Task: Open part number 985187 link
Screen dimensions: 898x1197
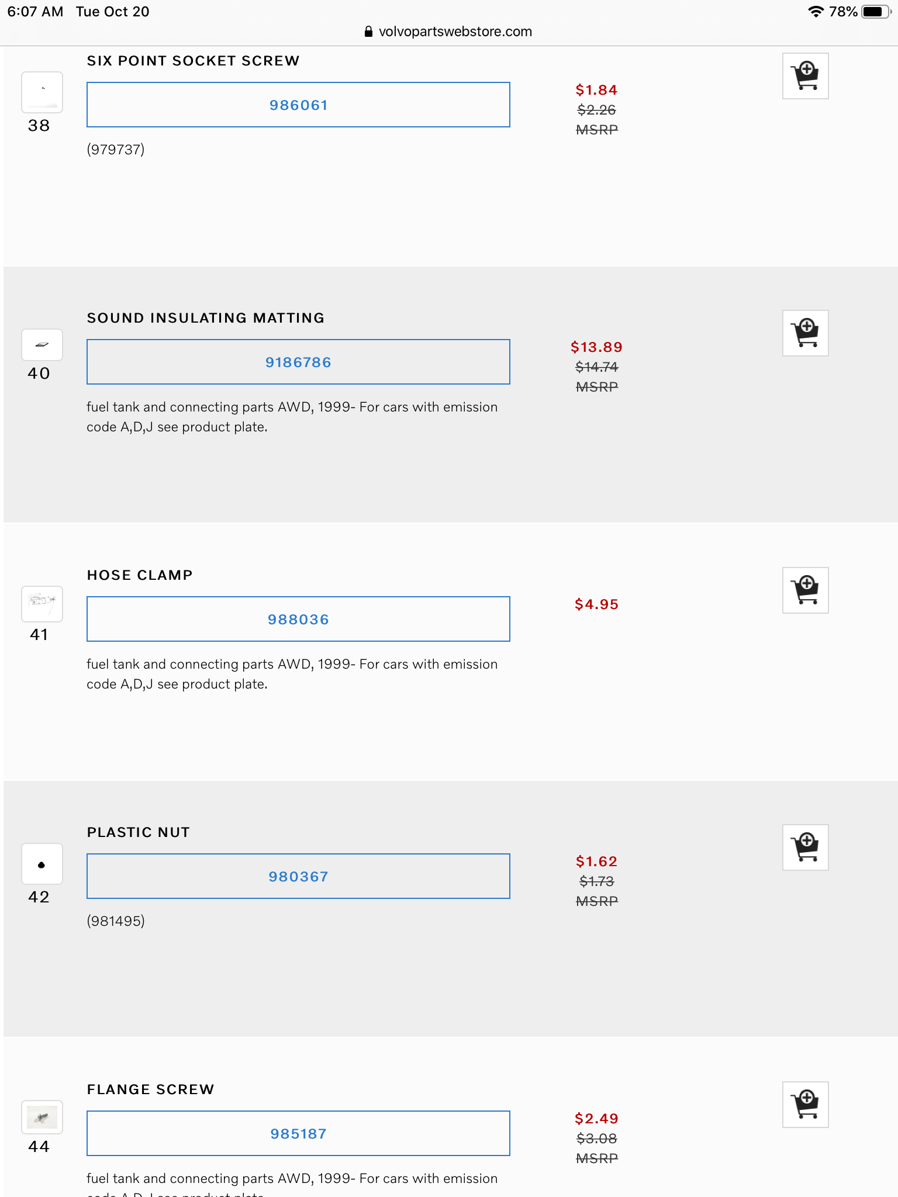Action: 298,1134
